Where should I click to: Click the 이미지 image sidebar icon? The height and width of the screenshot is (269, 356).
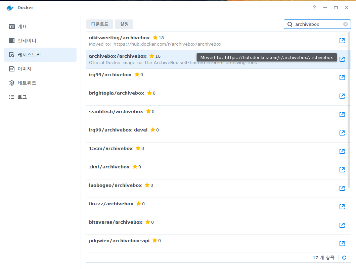[11, 69]
